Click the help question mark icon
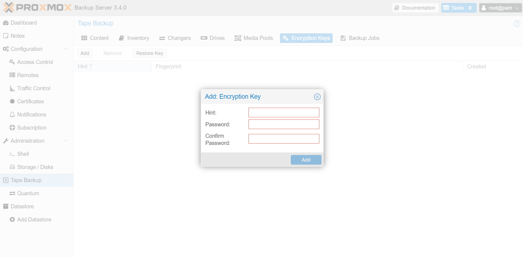Viewport: 523px width, 257px height. pos(517,24)
